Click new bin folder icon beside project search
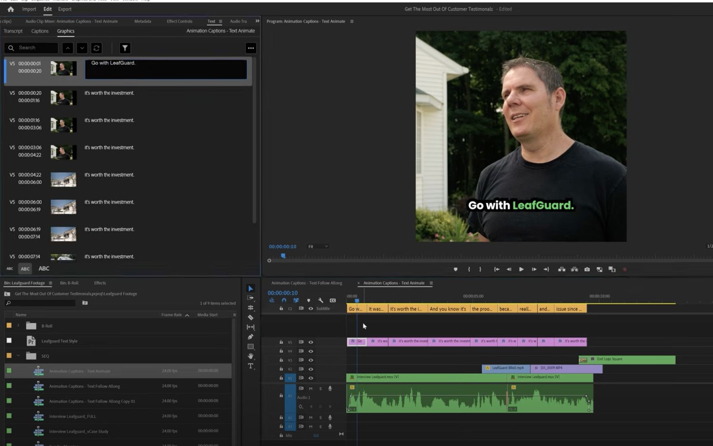 coord(85,303)
